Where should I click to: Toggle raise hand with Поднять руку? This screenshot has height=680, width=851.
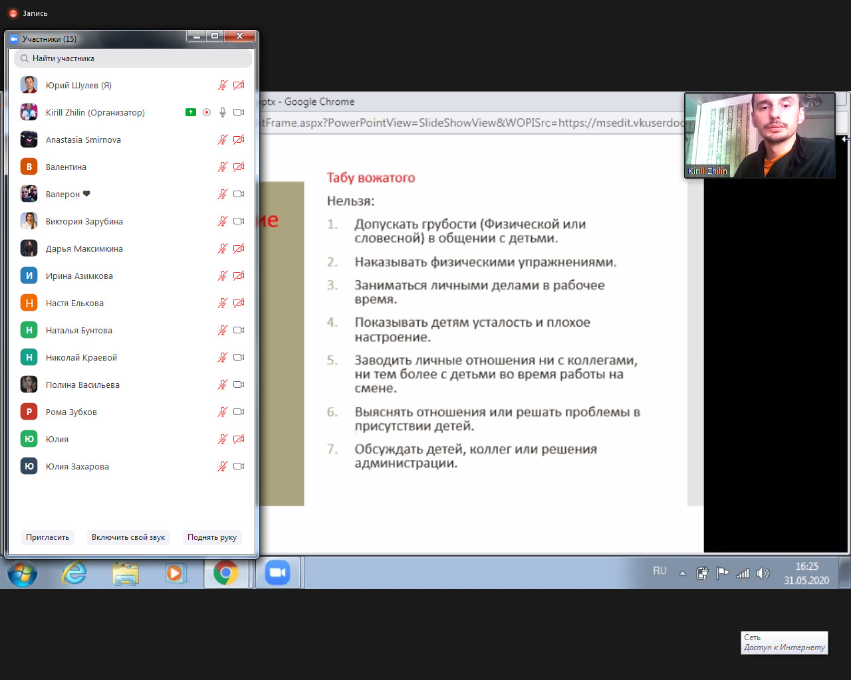[212, 537]
